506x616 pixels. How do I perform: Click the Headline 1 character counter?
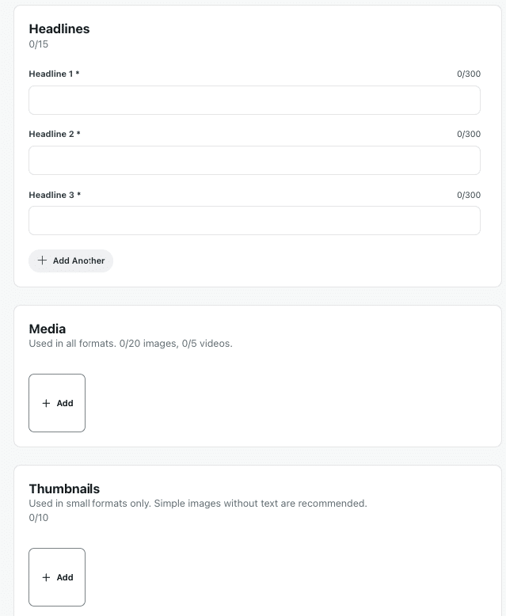click(x=468, y=74)
